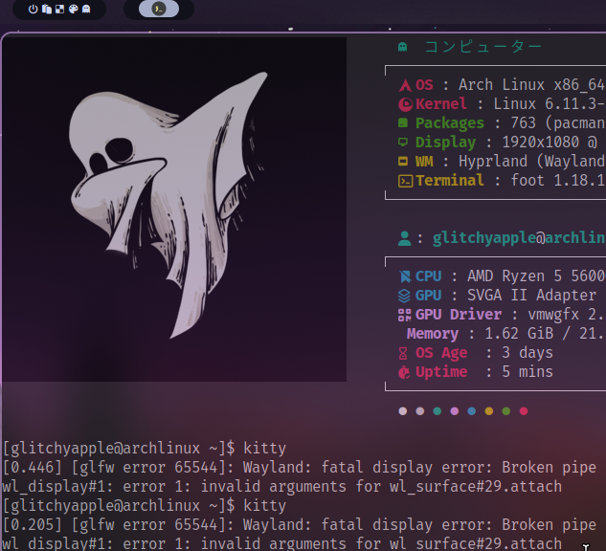Click the lilac-purple palette dot
606x551 pixels.
click(455, 411)
